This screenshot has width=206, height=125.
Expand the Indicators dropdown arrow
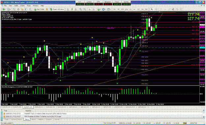point(101,9)
